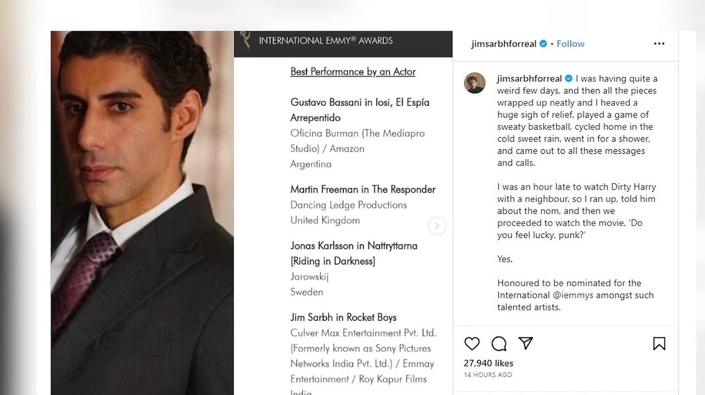Go to next carousel image arrow
Screen dimensions: 705x395
coord(437,225)
